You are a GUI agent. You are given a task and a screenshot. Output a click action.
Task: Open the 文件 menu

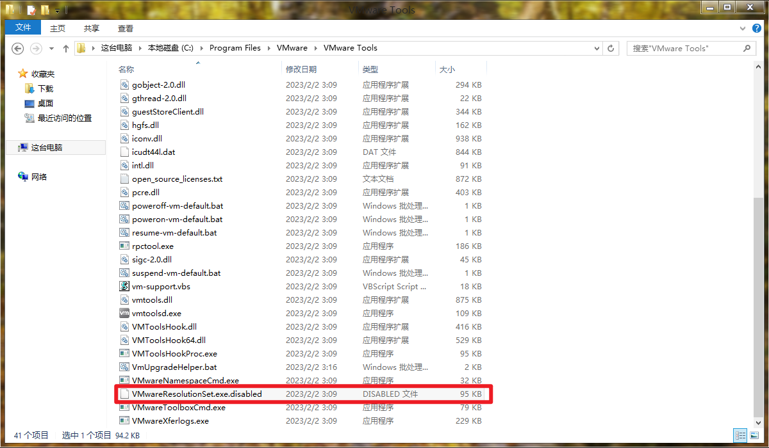point(23,28)
